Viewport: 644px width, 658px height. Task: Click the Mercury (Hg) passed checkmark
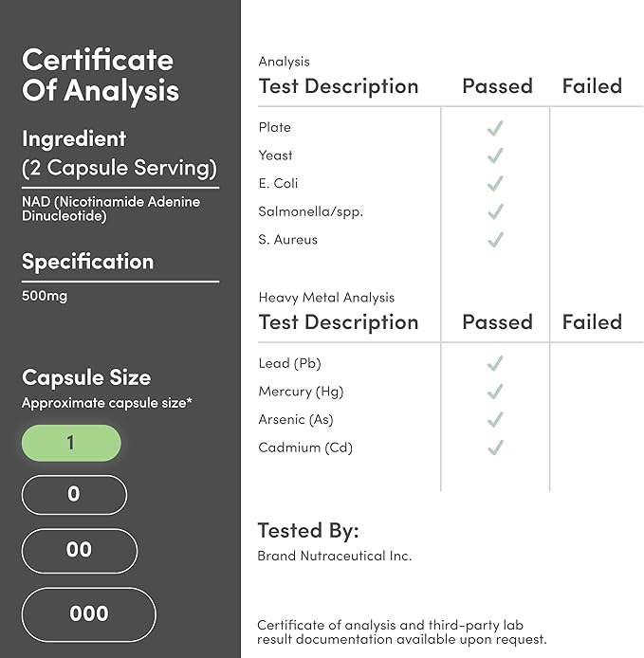point(494,392)
